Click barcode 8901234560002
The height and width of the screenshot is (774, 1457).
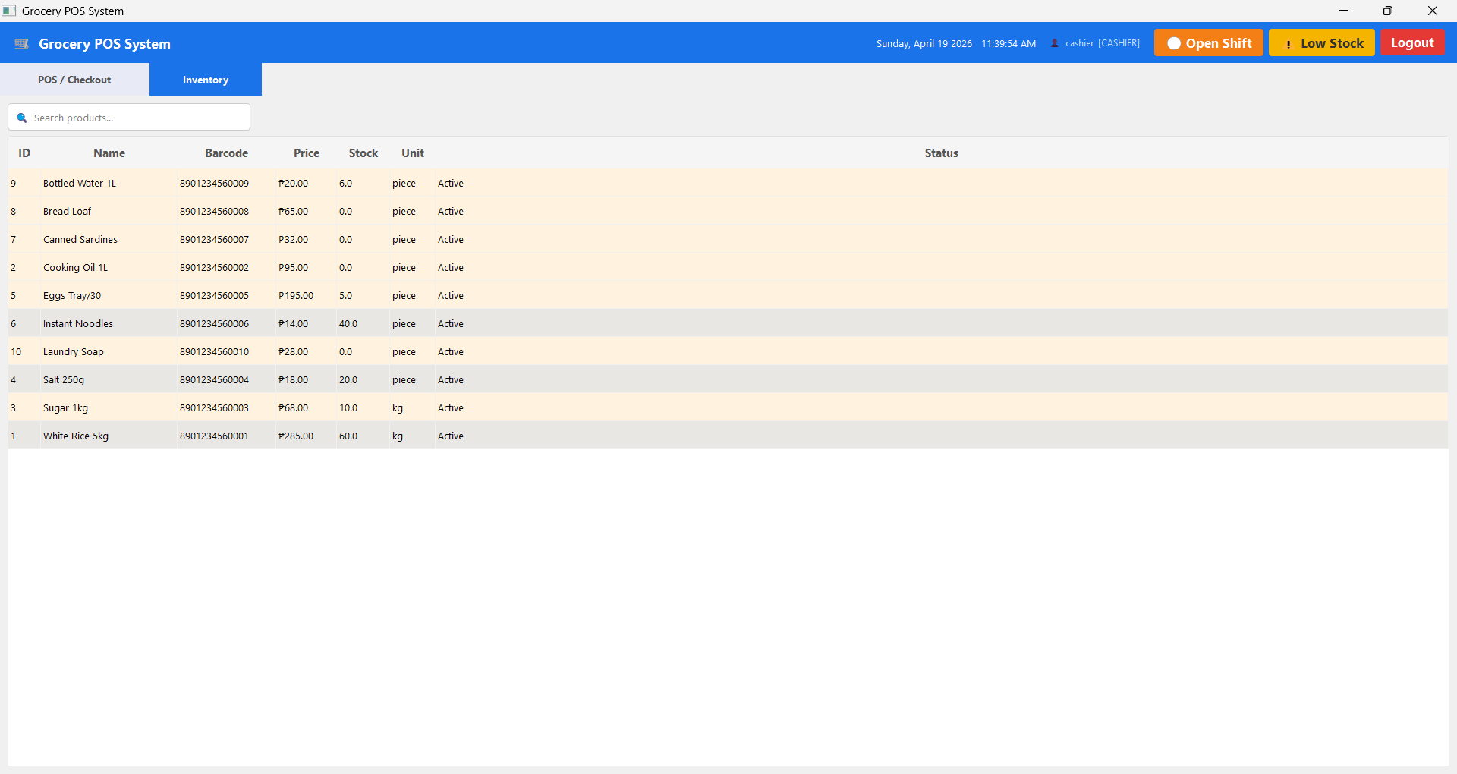point(214,268)
